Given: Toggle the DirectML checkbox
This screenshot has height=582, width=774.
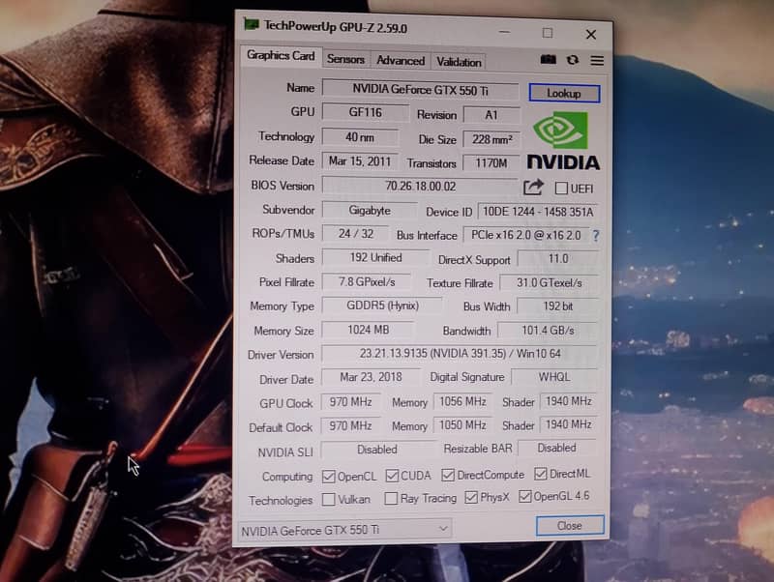Looking at the screenshot, I should pos(541,474).
